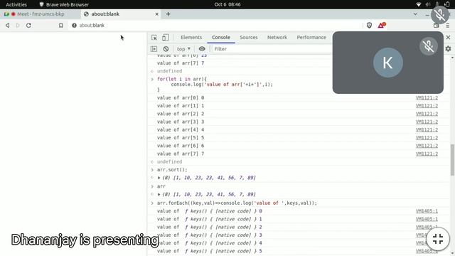This screenshot has height=256, width=455.
Task: Open VM1405:1 link for keys() 1 row
Action: point(427,219)
